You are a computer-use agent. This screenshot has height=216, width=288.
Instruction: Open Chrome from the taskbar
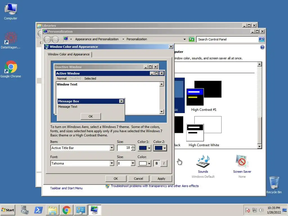66,210
